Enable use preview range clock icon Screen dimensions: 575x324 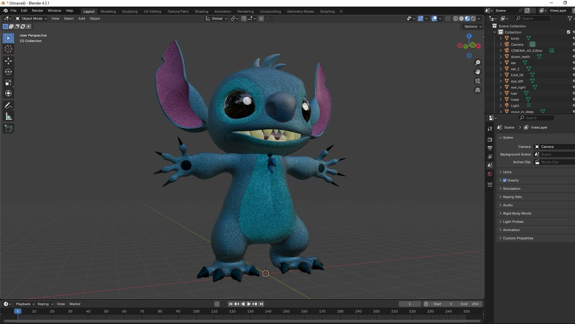tap(426, 304)
